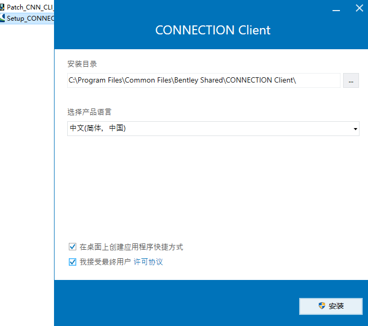Screen dimensions: 368x326
Task: Uncheck the desktop shortcut creation checkbox
Action: click(x=73, y=247)
